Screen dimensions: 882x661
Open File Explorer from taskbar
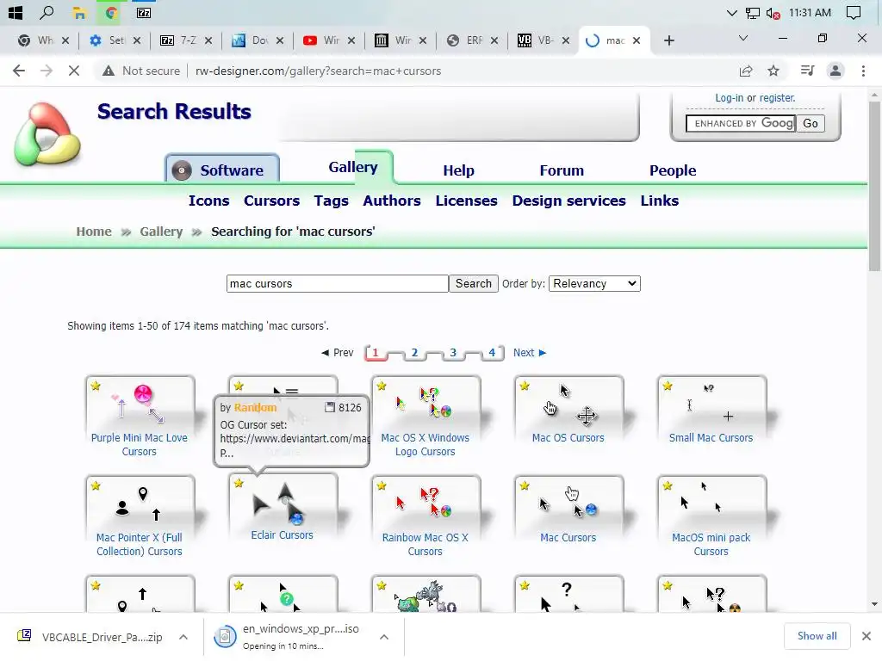[79, 13]
